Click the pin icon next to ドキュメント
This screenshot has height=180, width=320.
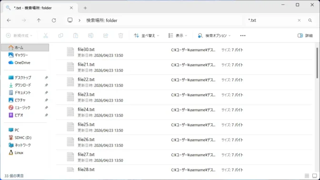click(x=46, y=93)
